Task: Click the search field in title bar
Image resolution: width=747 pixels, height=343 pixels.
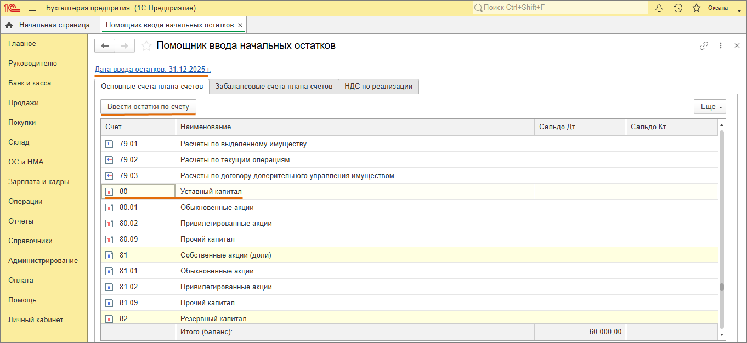Action: point(559,8)
